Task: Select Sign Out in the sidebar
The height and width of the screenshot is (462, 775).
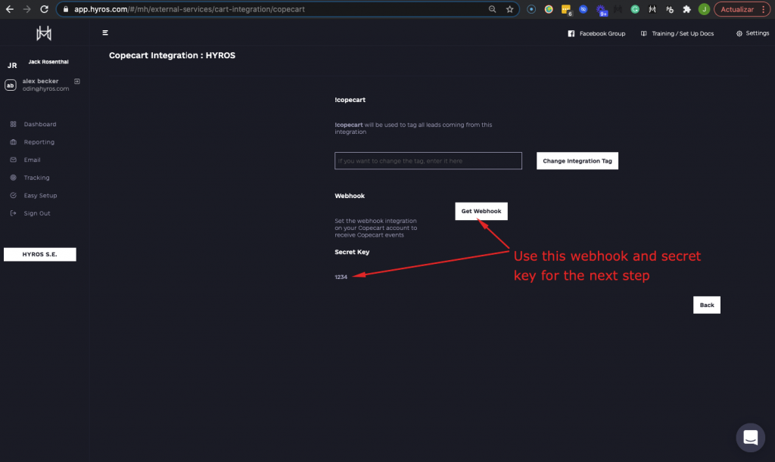Action: [x=37, y=213]
